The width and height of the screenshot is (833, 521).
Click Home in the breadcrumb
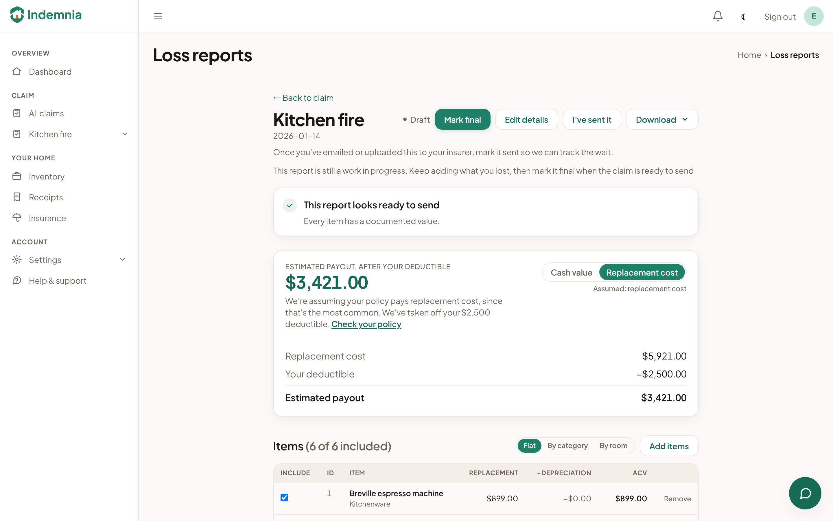[x=749, y=55]
